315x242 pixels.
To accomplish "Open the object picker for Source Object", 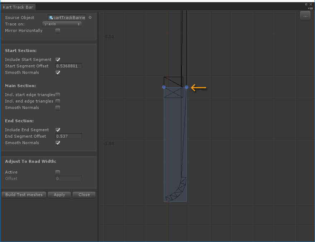I will [x=90, y=18].
